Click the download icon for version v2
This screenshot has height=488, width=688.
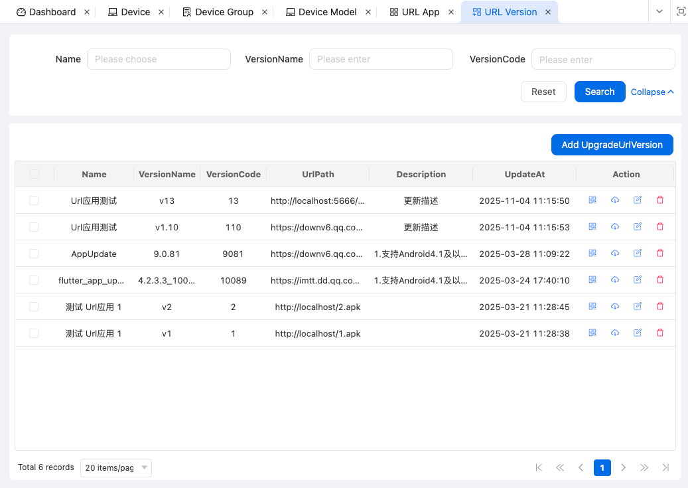pos(615,306)
